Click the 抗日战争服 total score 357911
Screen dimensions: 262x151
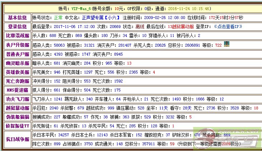tap(148, 144)
